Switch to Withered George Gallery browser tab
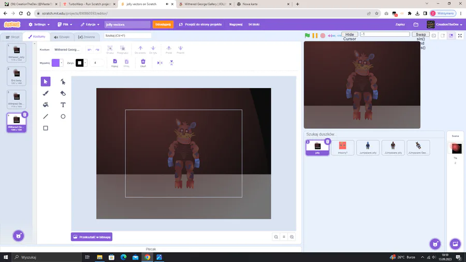 (x=205, y=4)
